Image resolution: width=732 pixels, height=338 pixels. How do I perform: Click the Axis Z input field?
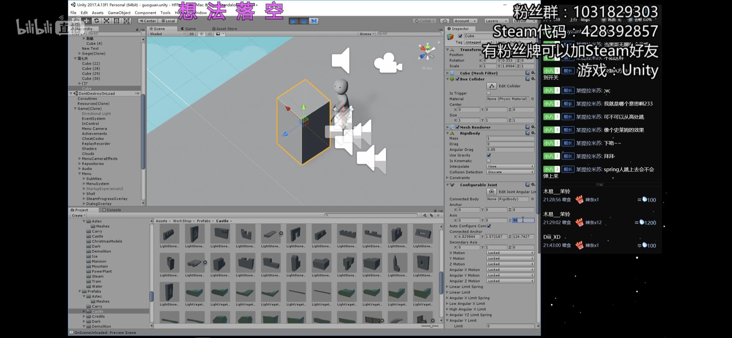(x=523, y=220)
